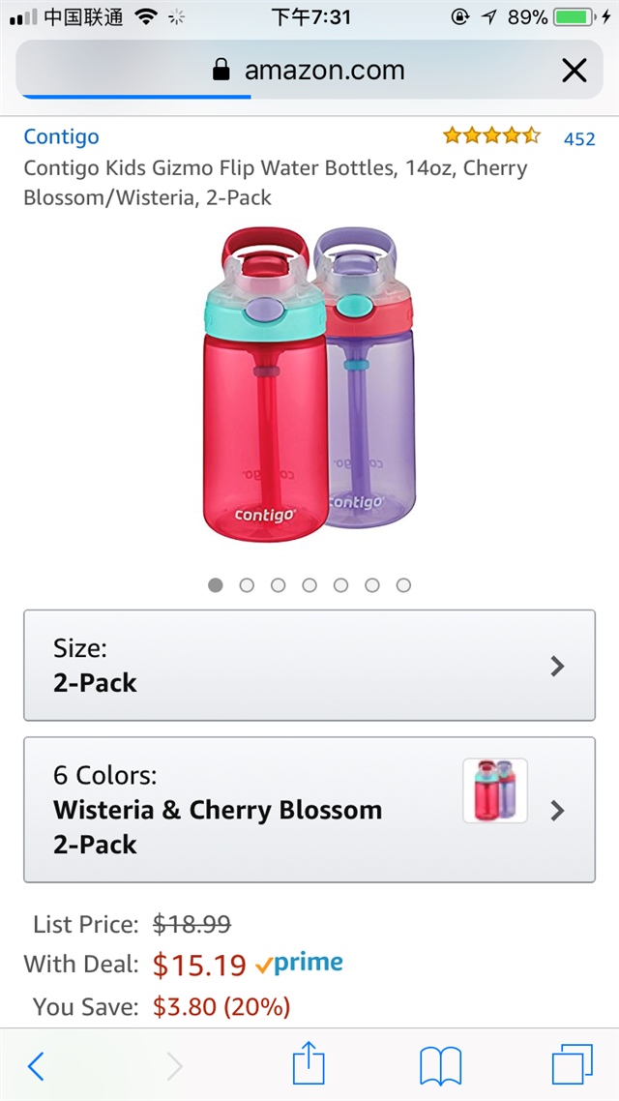The width and height of the screenshot is (619, 1101).
Task: Tap the Wisteria & Cherry Blossom color thumbnail
Action: coord(495,790)
